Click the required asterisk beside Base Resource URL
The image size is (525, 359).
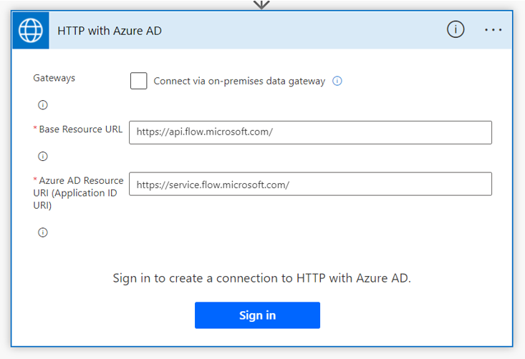point(35,129)
